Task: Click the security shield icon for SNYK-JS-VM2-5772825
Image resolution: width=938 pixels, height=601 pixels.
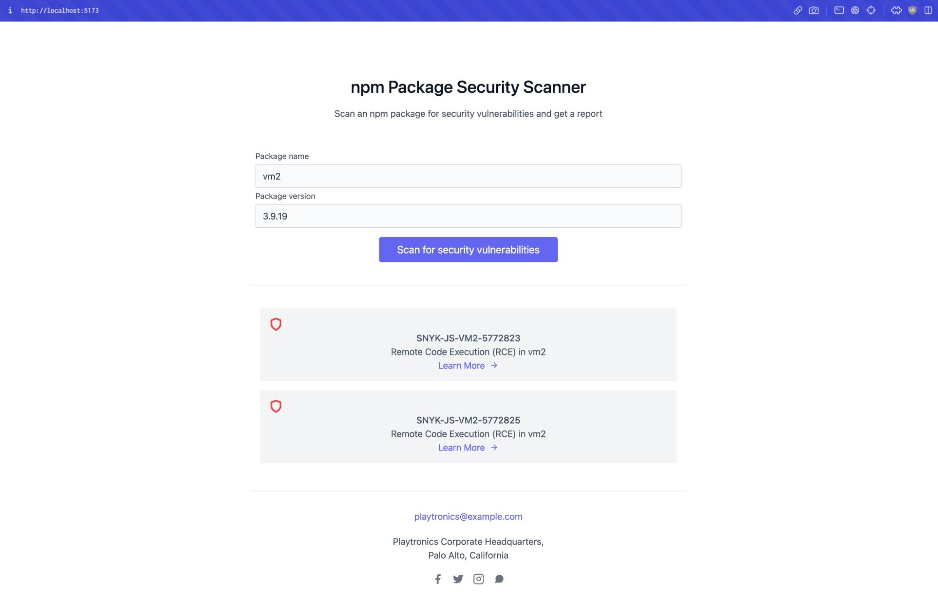Action: (275, 406)
